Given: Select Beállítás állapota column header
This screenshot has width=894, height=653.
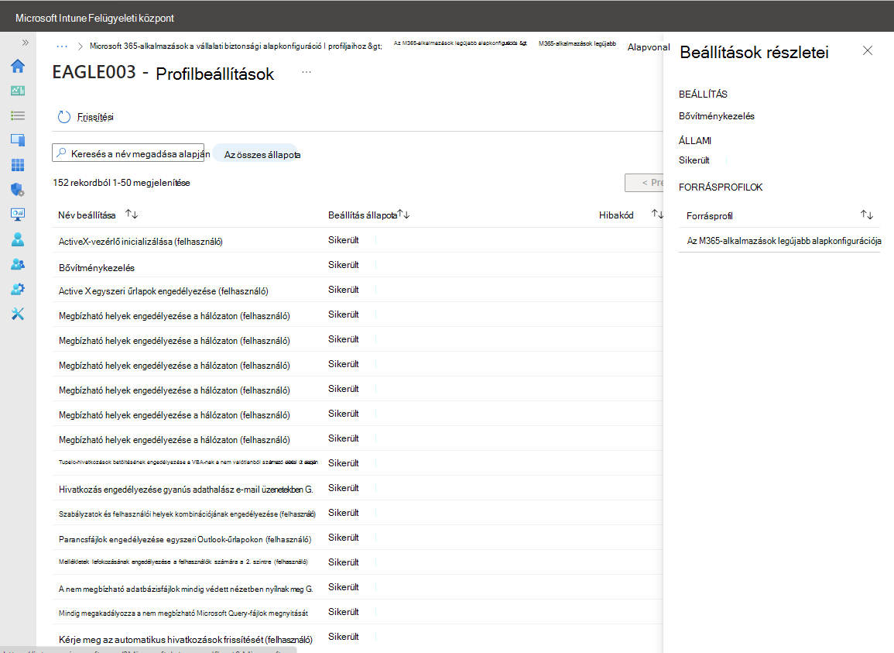Looking at the screenshot, I should pos(362,215).
